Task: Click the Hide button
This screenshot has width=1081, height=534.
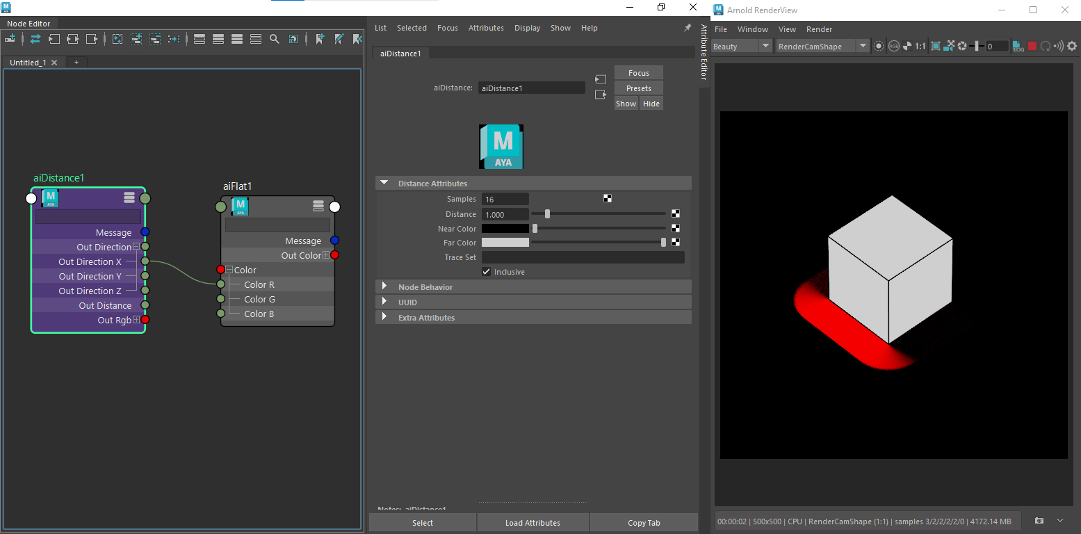Action: click(x=651, y=104)
